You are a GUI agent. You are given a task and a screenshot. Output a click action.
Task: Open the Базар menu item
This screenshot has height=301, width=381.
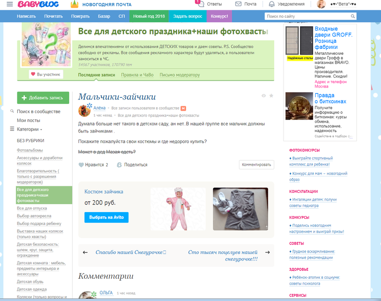pos(104,16)
